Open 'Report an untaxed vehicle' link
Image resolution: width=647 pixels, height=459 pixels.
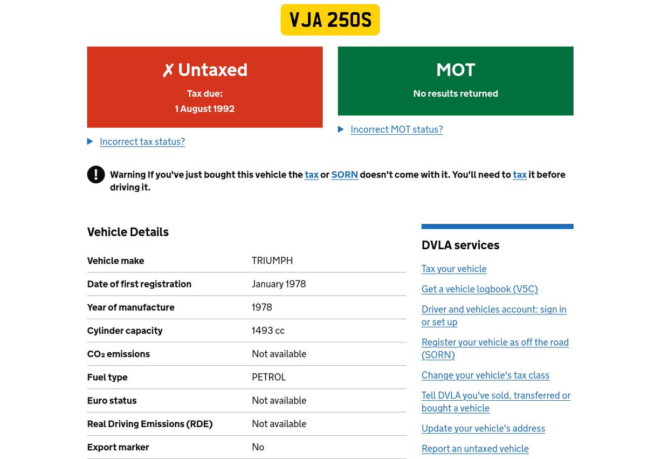475,448
